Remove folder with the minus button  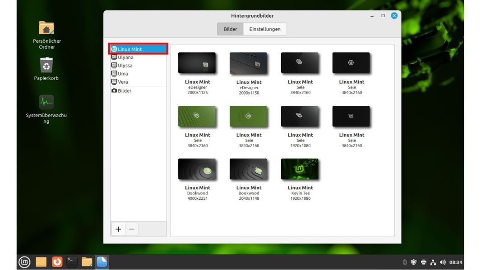132,229
